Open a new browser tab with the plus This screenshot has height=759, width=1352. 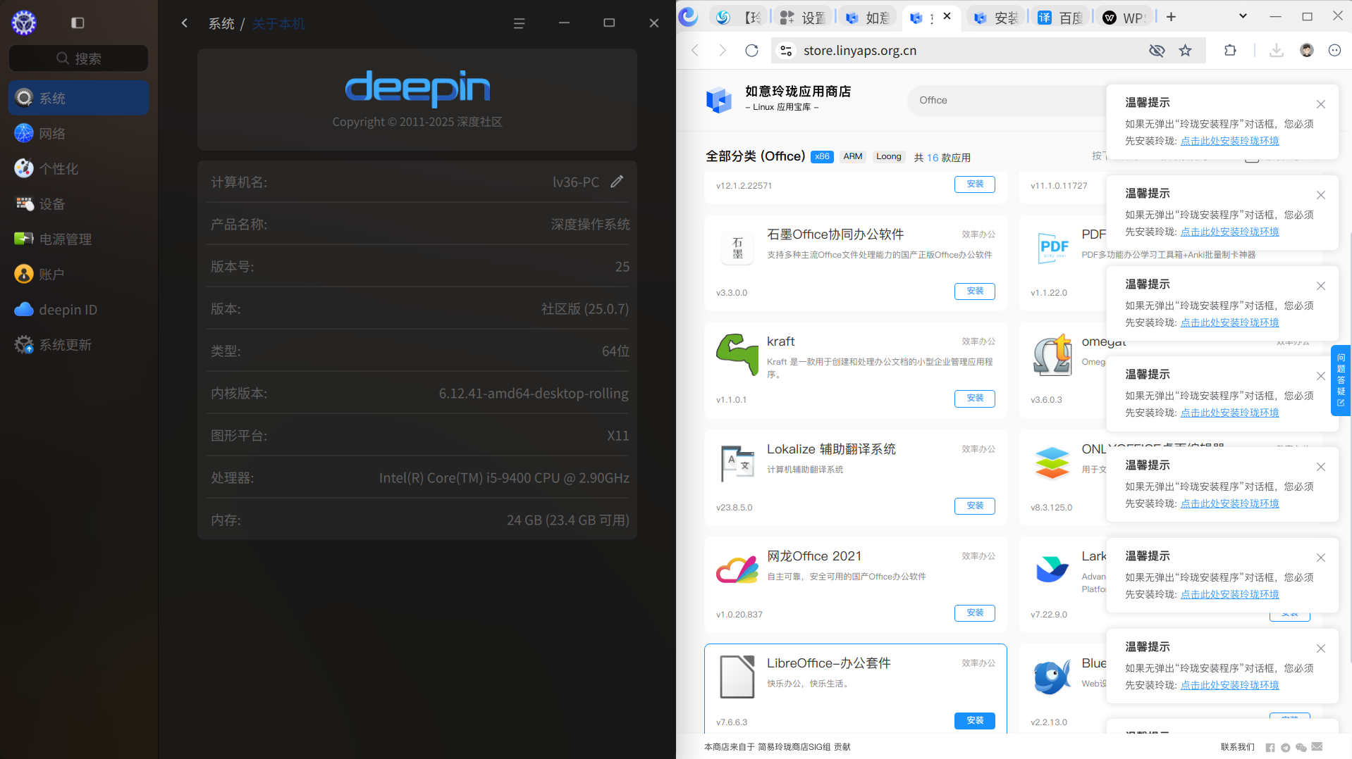(1171, 17)
